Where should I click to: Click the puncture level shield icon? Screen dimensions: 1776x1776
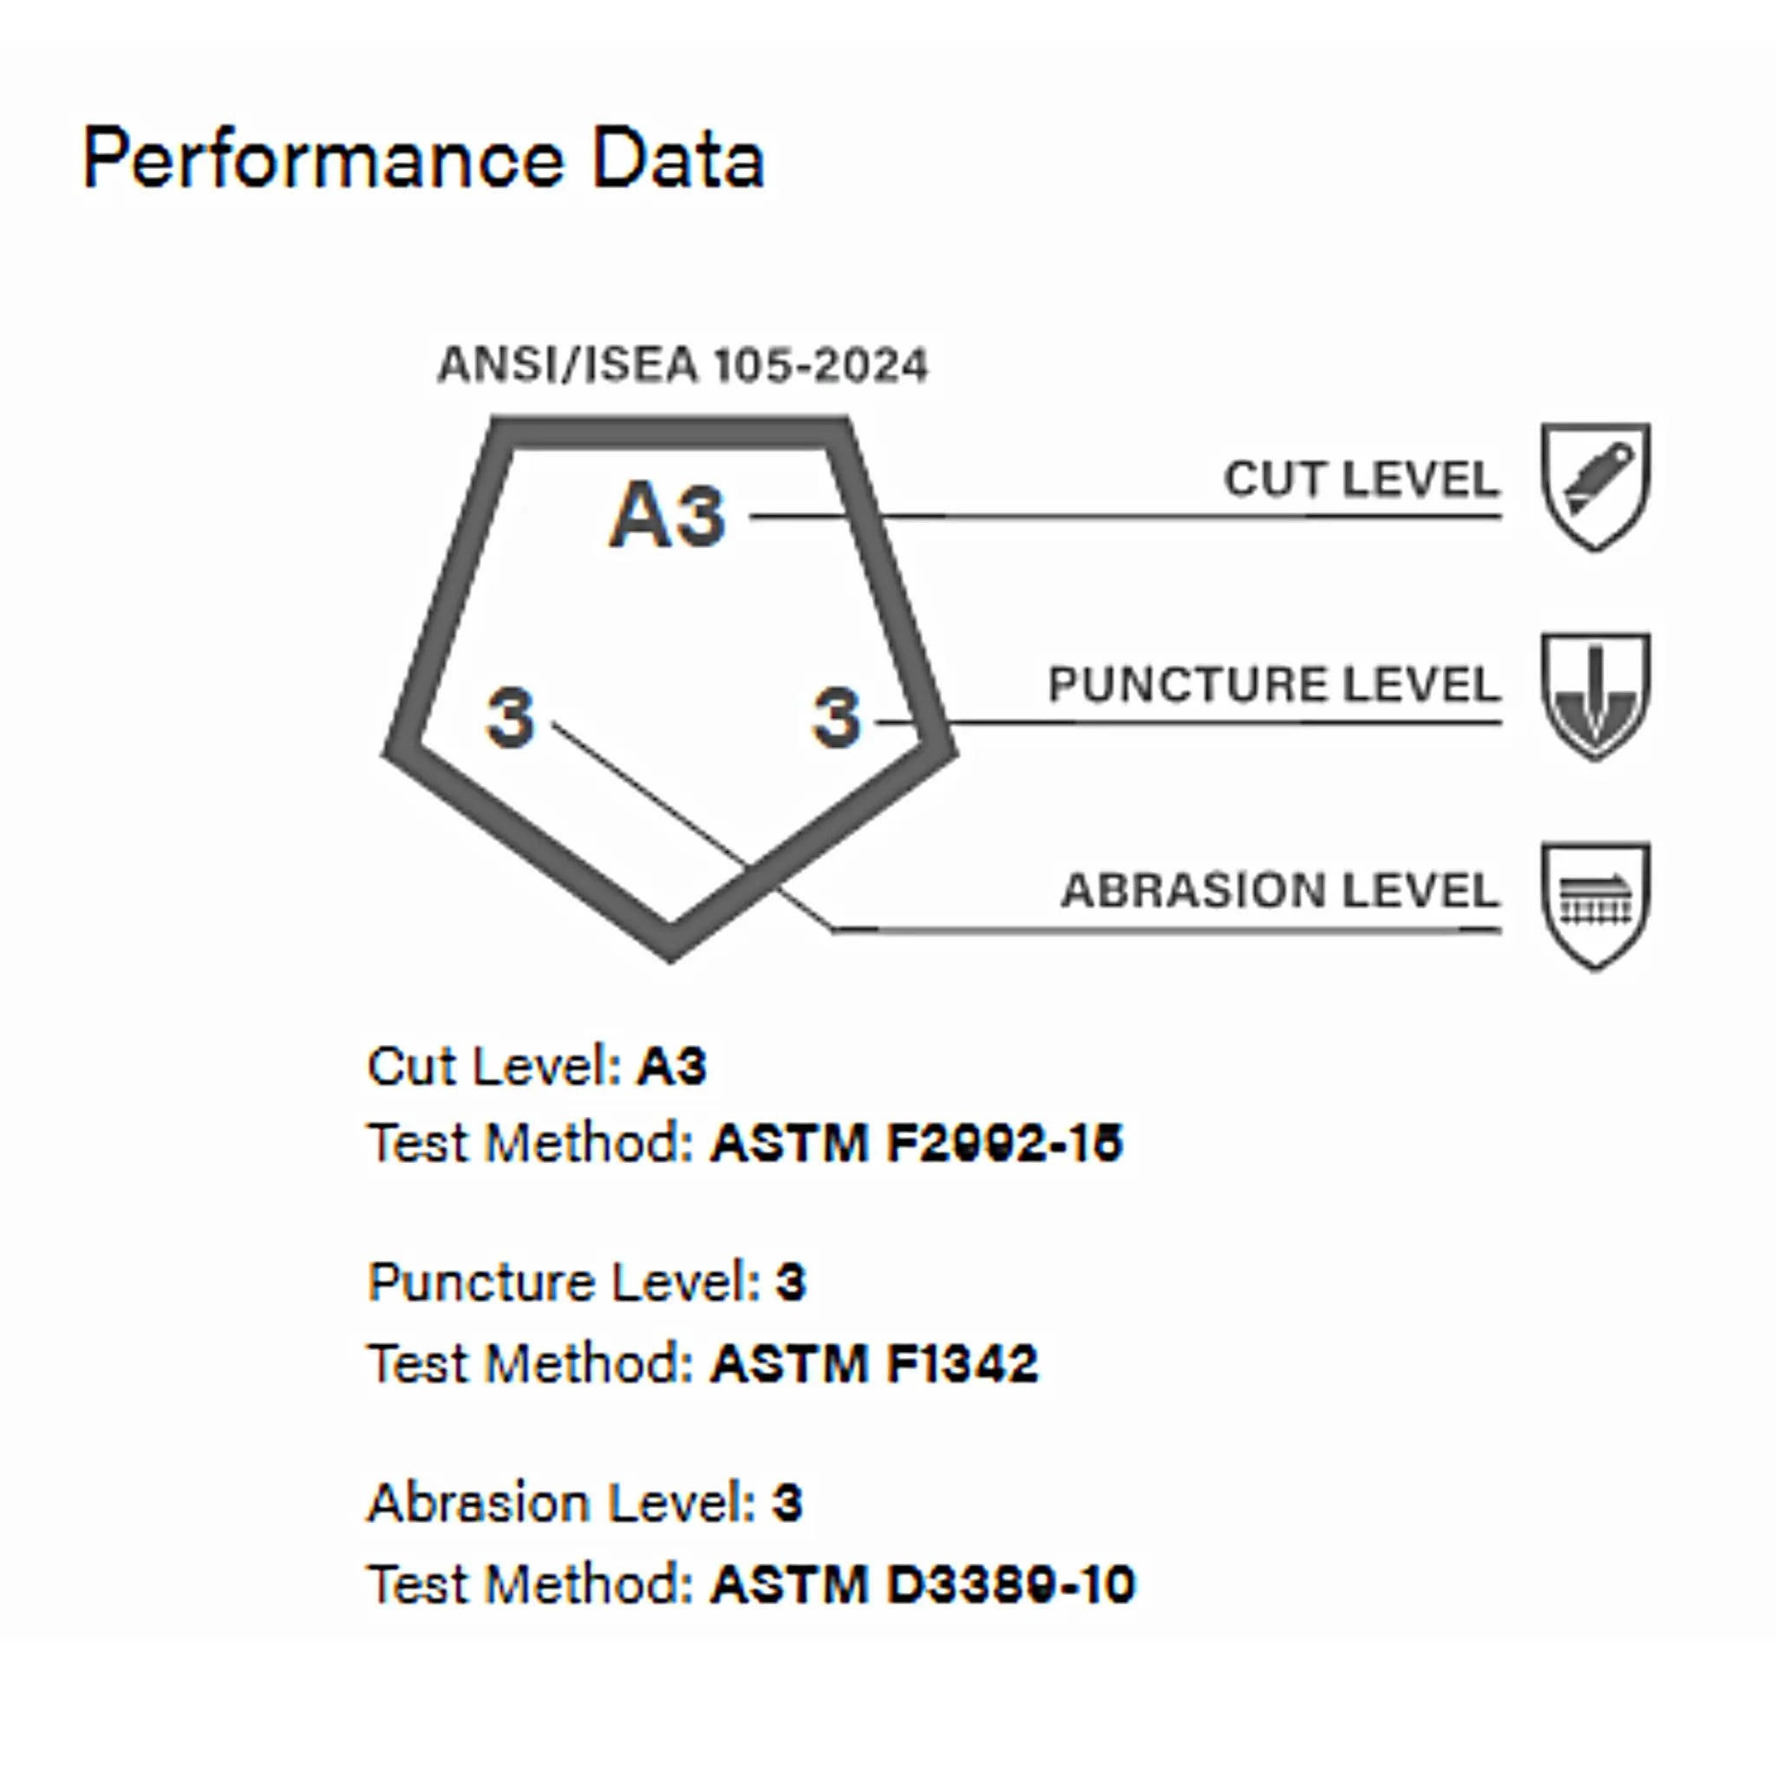click(x=1595, y=695)
